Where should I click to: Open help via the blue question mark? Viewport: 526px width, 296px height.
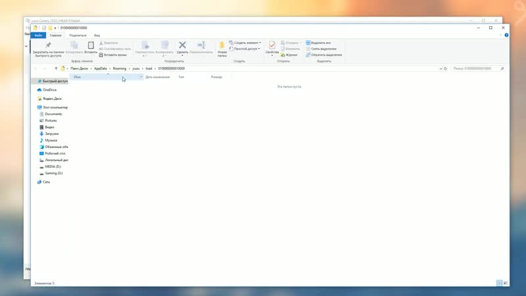pyautogui.click(x=506, y=36)
